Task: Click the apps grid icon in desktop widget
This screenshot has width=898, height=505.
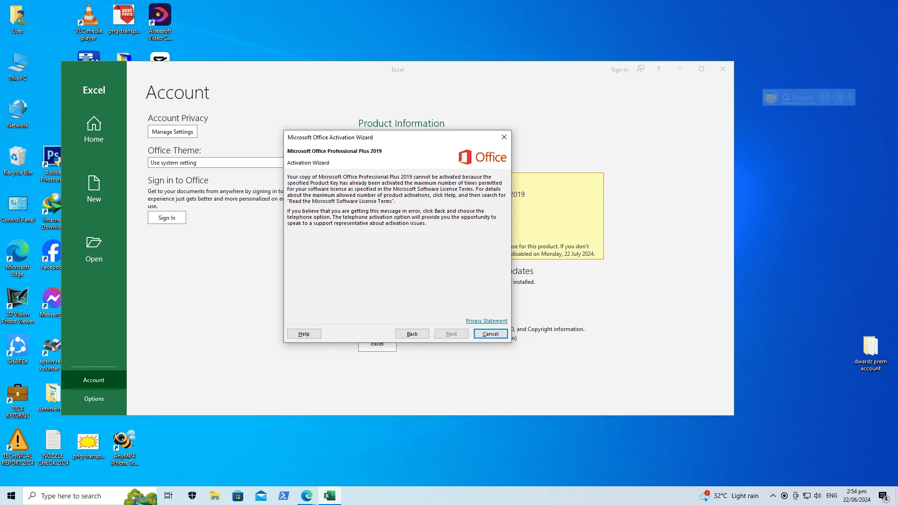Action: click(825, 97)
